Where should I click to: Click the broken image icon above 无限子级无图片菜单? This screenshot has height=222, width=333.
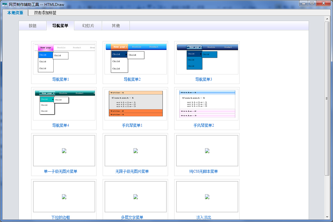point(136,151)
